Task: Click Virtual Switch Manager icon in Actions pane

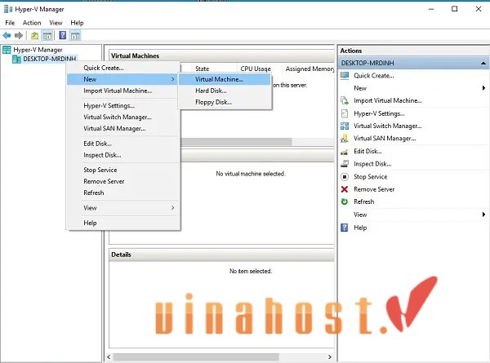Action: tap(345, 126)
